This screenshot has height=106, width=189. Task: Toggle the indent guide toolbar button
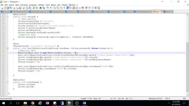[68, 8]
